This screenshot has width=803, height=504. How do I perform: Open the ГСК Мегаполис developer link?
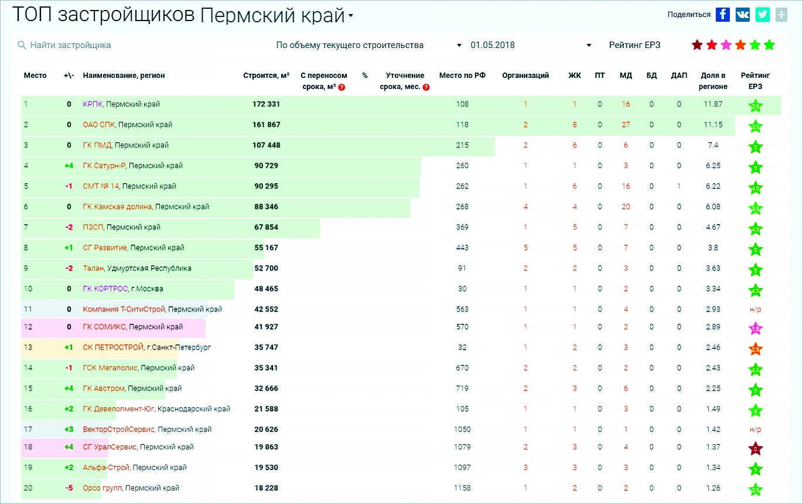[x=110, y=368]
